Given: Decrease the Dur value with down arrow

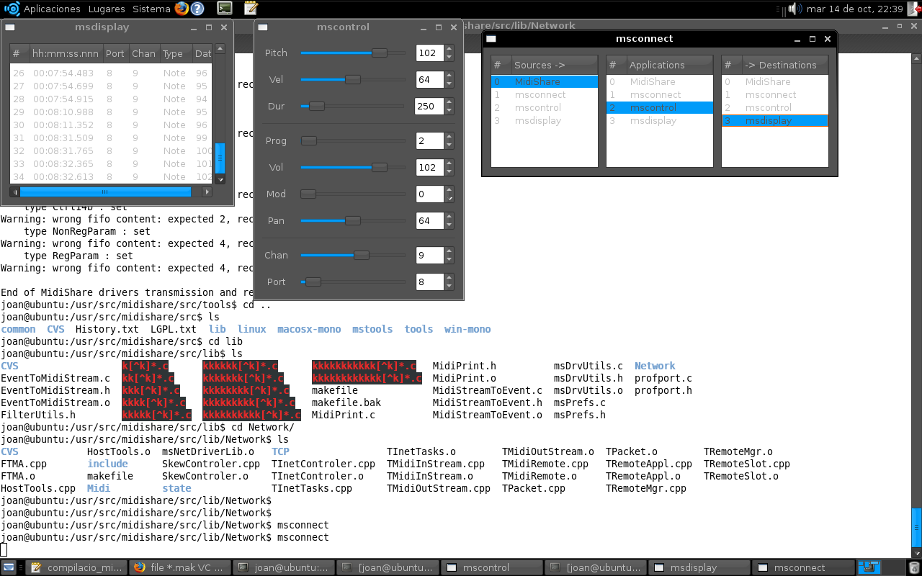Looking at the screenshot, I should pos(449,110).
